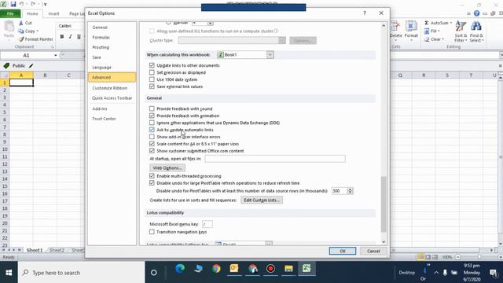The width and height of the screenshot is (503, 283).
Task: Enable Use 1904 date system
Action: [x=152, y=79]
